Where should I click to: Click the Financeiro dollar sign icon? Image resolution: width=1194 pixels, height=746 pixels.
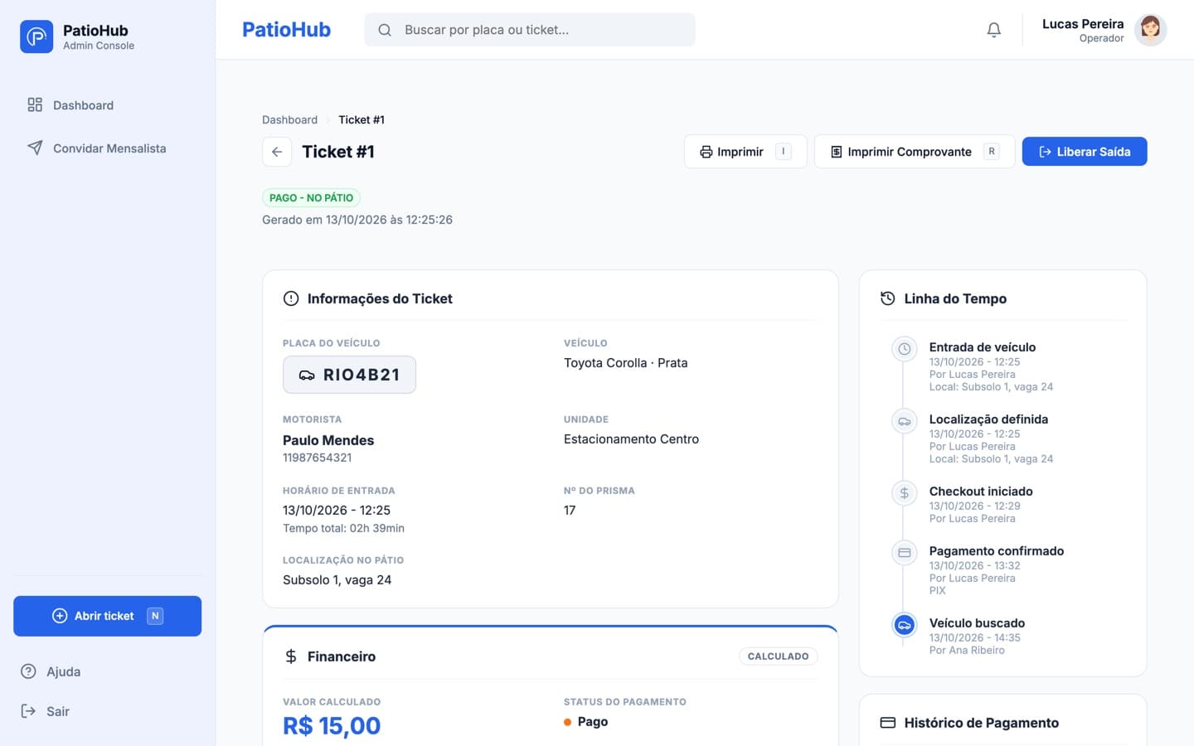[x=291, y=656]
